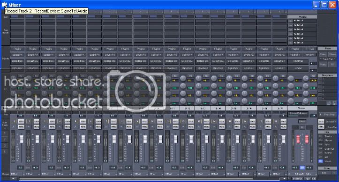Toggle global Solo next to Bypass FX
The width and height of the screenshot is (339, 182).
pos(321,122)
